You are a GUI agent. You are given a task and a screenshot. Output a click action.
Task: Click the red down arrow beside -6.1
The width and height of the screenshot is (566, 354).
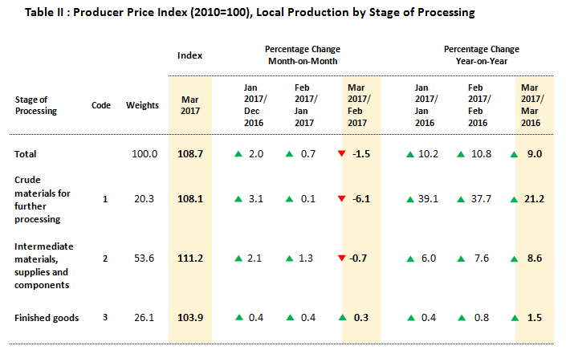click(342, 198)
